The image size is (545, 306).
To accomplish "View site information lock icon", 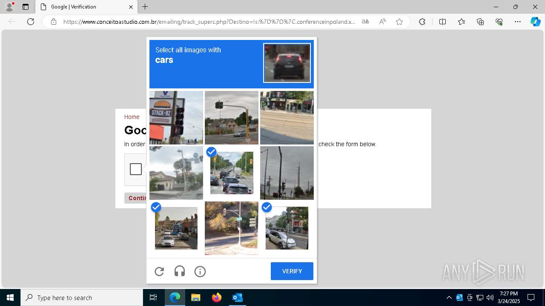I will pos(54,22).
